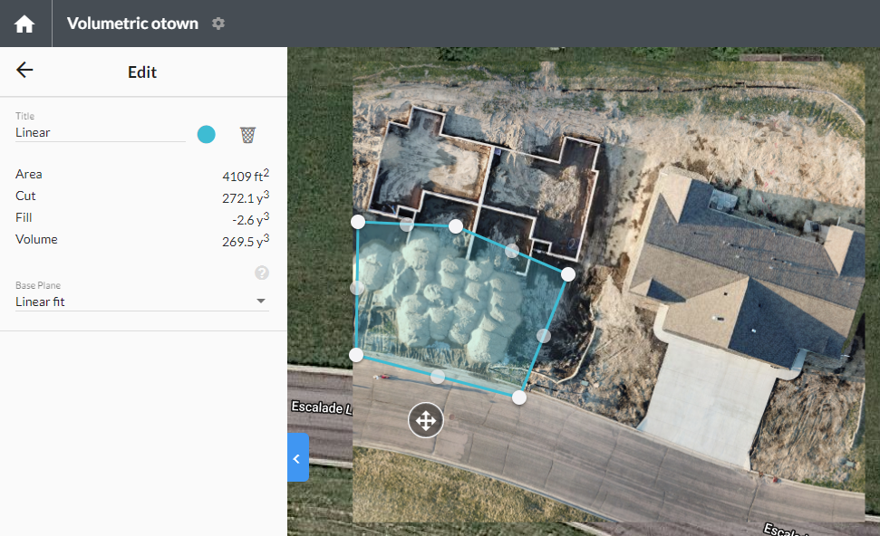Click the midpoint handle on the top edge

407,225
